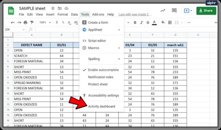The height and width of the screenshot is (130, 221).
Task: Toggle strikethrough formatting
Action: point(148,22)
